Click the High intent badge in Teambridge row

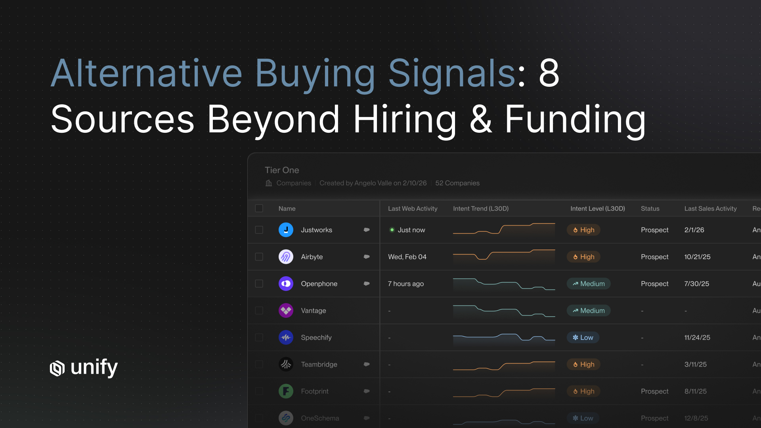coord(583,364)
